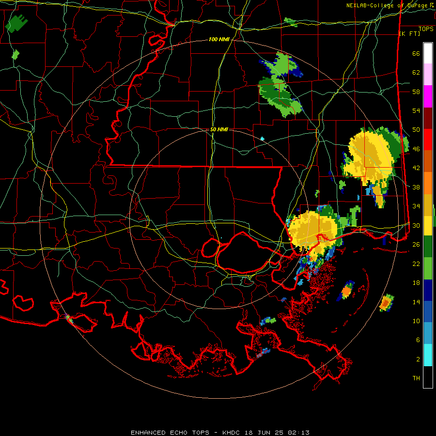436x436 pixels.
Task: Select the magenta legend swatch
Action: [428, 96]
